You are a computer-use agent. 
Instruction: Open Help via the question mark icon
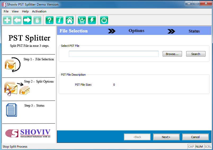click(x=50, y=20)
